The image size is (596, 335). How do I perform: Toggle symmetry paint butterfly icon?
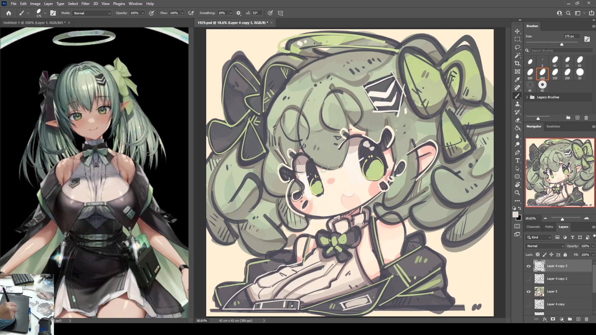coord(280,13)
